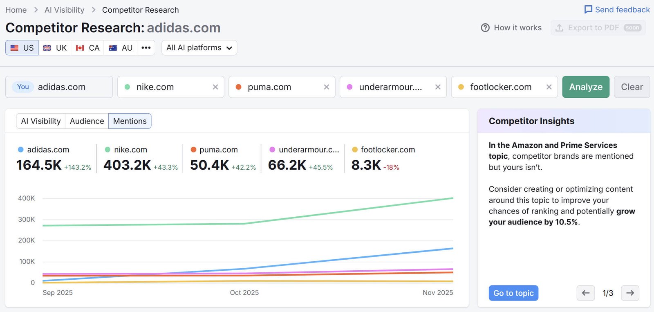Open the Send feedback link
The image size is (654, 312).
click(617, 9)
